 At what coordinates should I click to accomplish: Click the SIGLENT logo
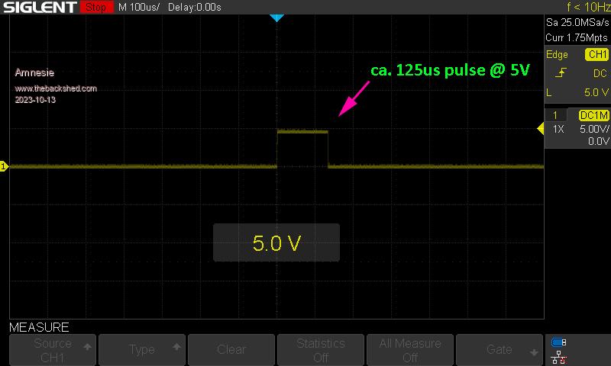click(x=39, y=8)
